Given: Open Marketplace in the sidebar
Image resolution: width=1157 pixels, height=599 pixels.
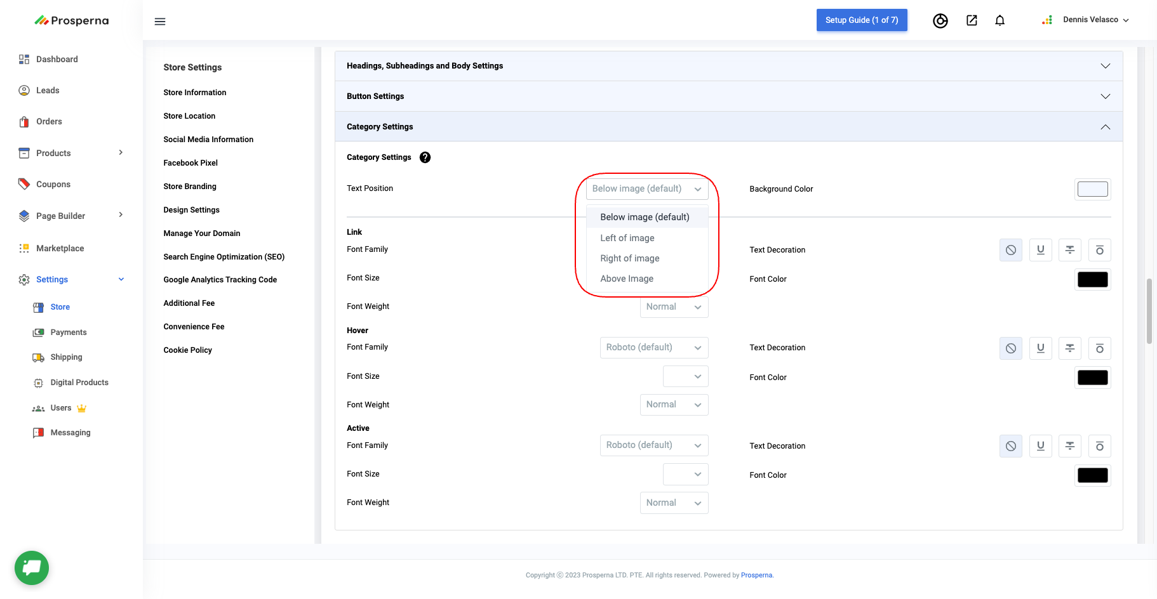Looking at the screenshot, I should point(60,248).
